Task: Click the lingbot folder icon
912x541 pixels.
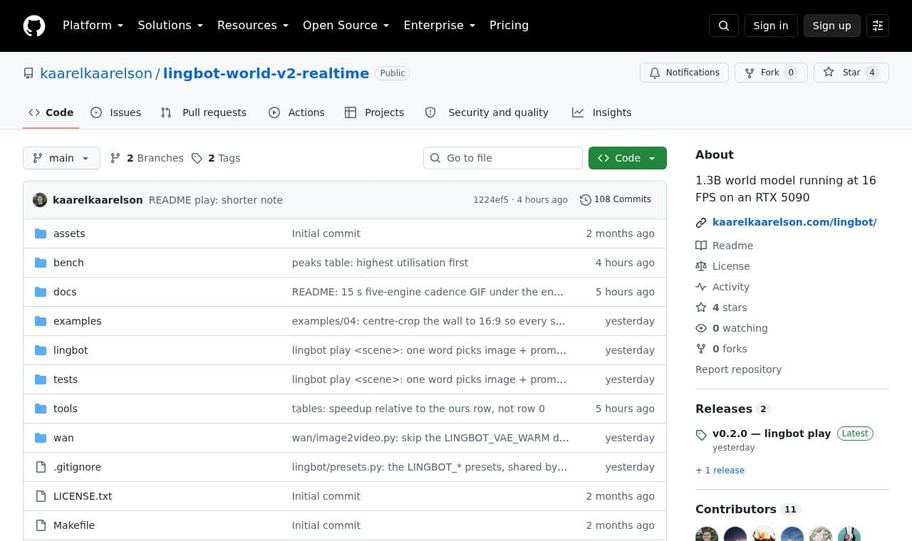Action: click(x=41, y=350)
